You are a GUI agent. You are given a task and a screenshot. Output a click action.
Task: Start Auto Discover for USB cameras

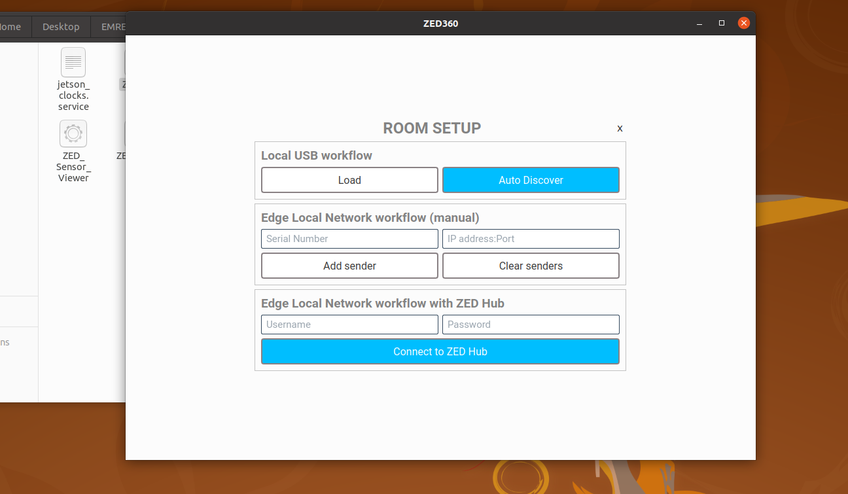(531, 180)
